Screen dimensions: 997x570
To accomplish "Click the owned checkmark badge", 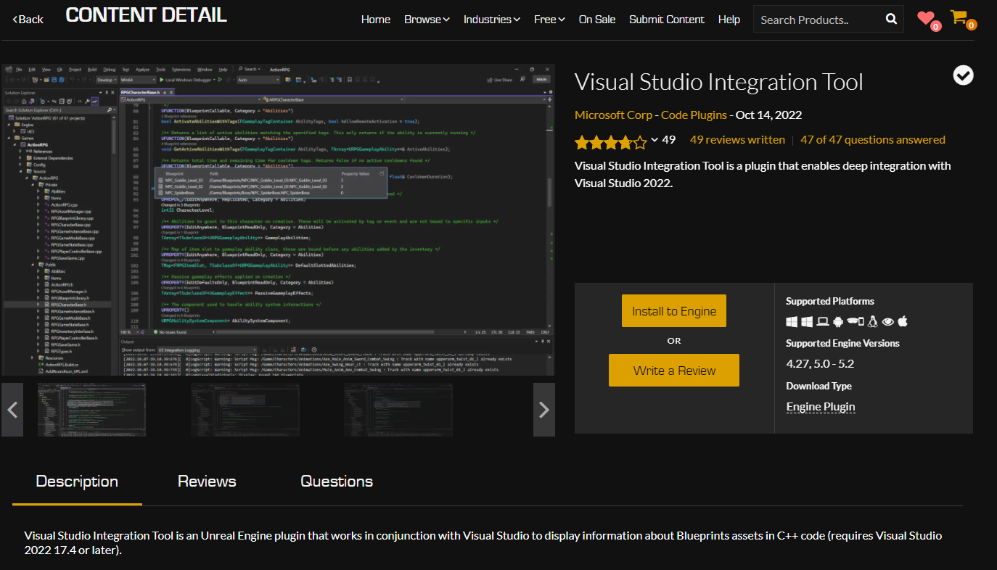I will coord(964,75).
